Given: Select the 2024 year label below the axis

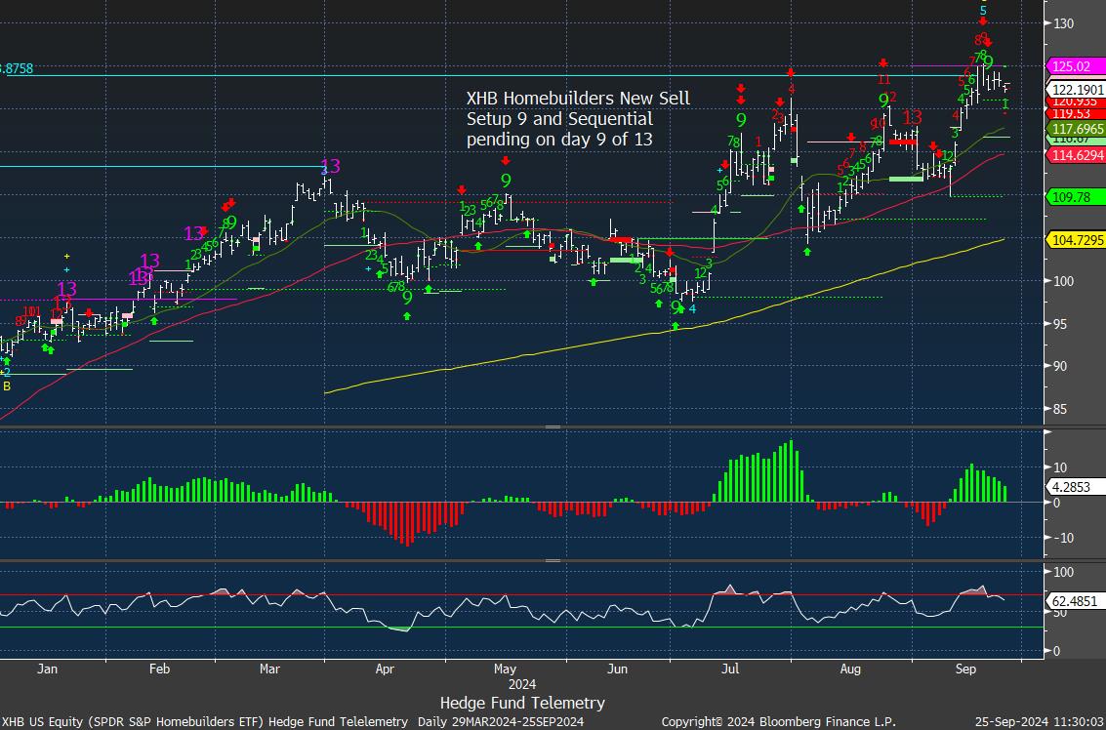Looking at the screenshot, I should pyautogui.click(x=523, y=683).
